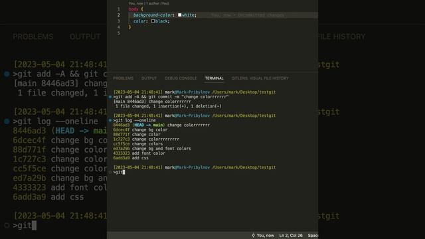Click commit hash 8446ad3 beside 'HEAD -> main'

[x=122, y=125]
